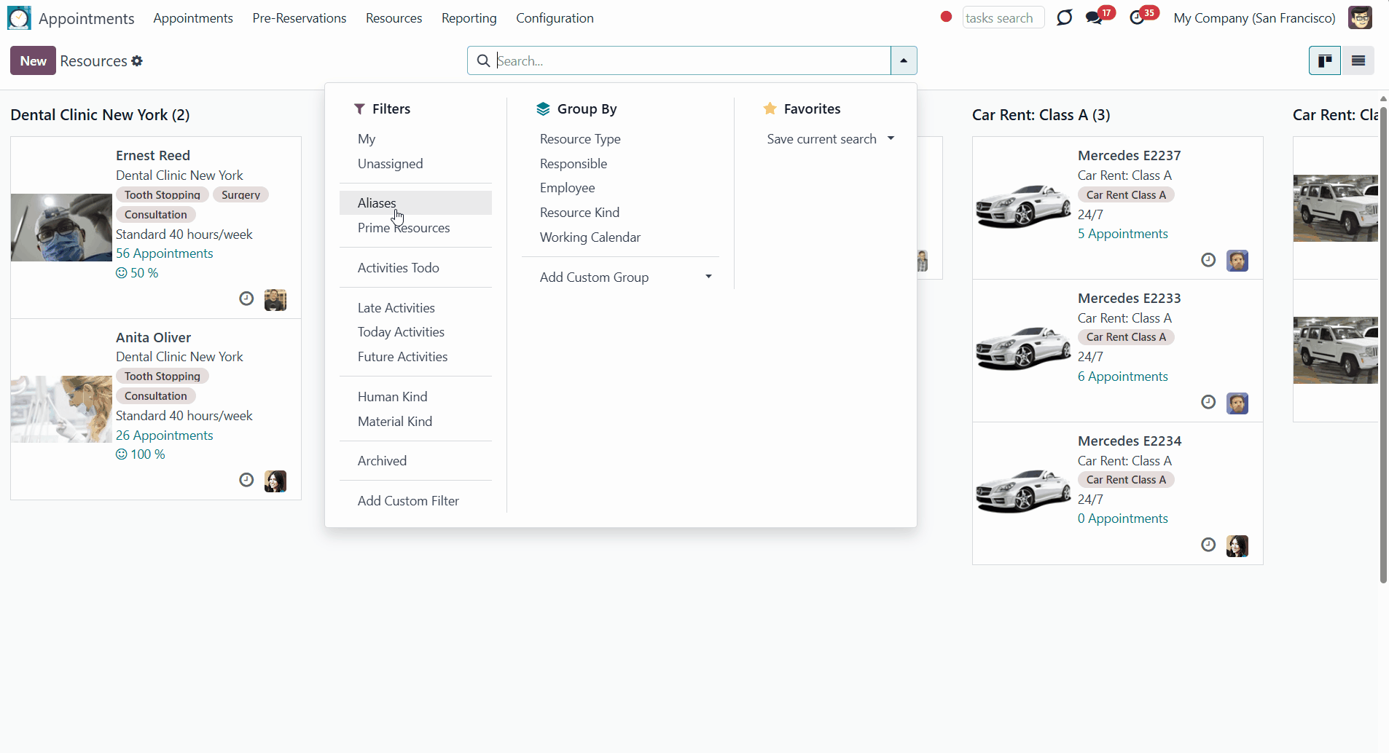Open the Configuration menu
The width and height of the screenshot is (1389, 753).
pyautogui.click(x=555, y=18)
